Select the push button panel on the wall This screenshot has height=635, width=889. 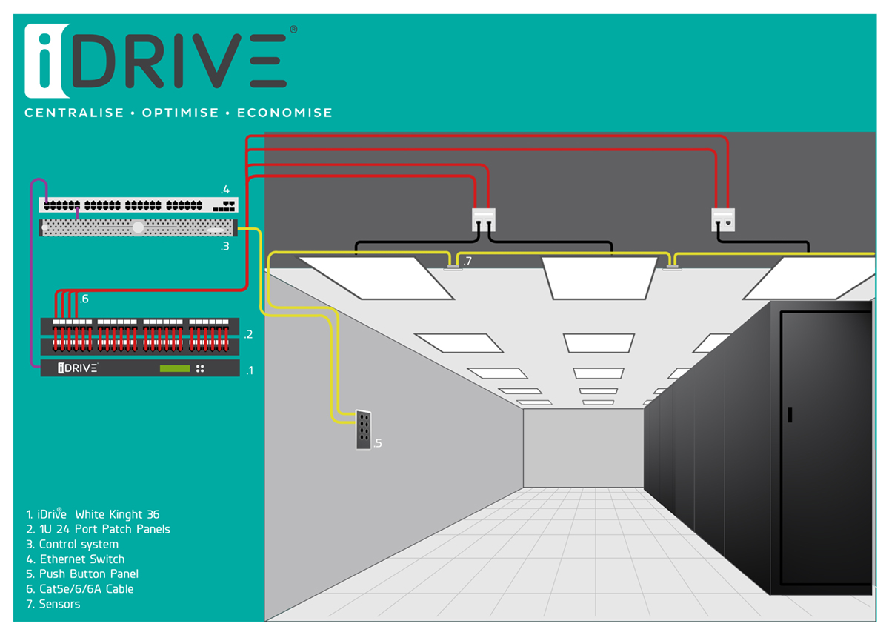[x=363, y=430]
